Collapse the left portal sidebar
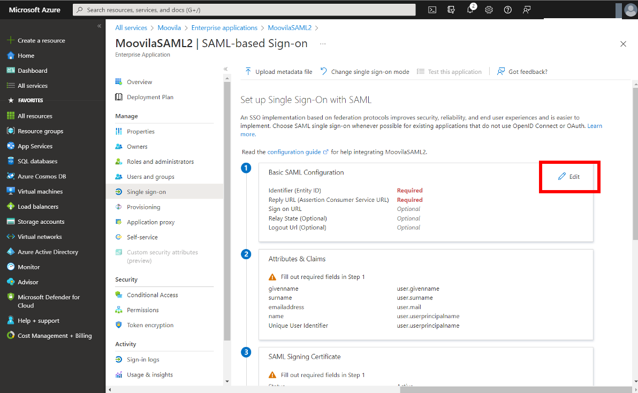Screen dimensions: 638x393 click(99, 26)
